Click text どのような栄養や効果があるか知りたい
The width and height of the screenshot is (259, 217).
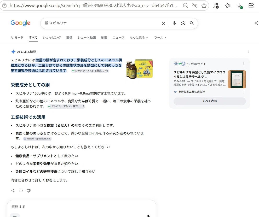point(47,164)
